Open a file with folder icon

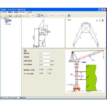click(7, 16)
